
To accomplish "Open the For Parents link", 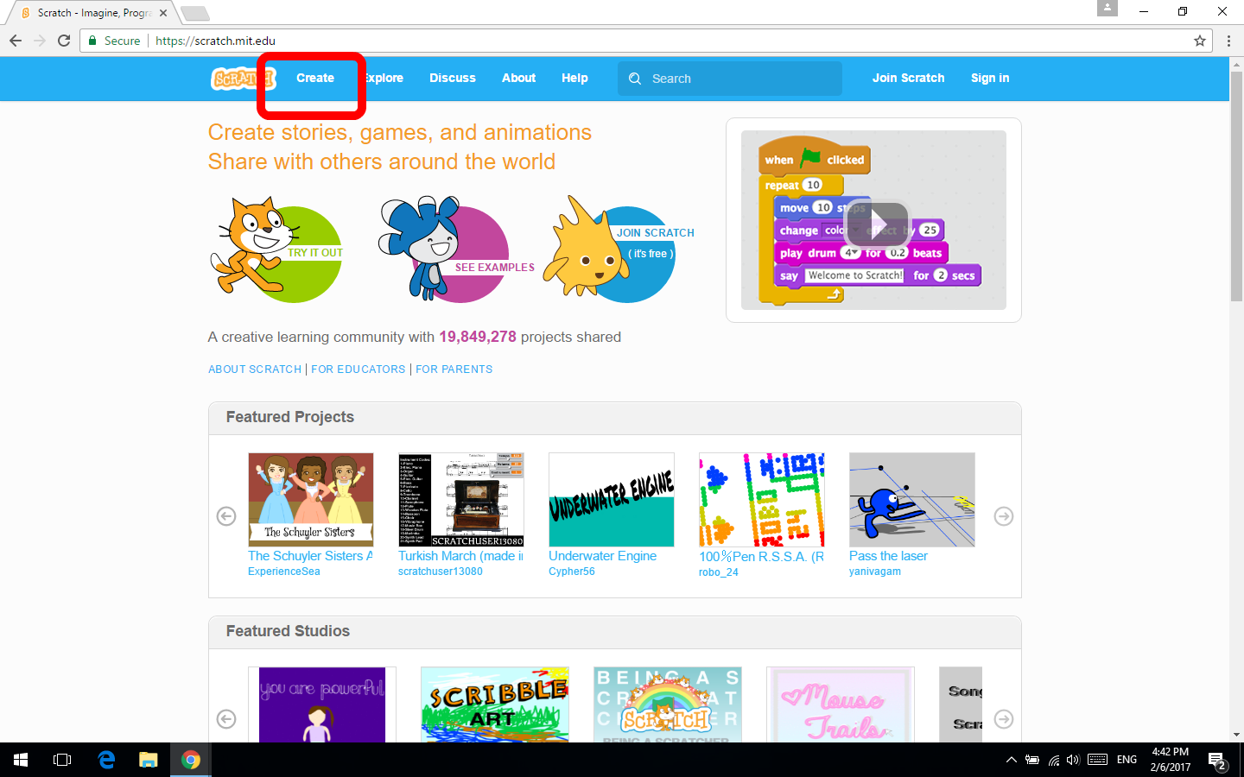I will (x=454, y=369).
